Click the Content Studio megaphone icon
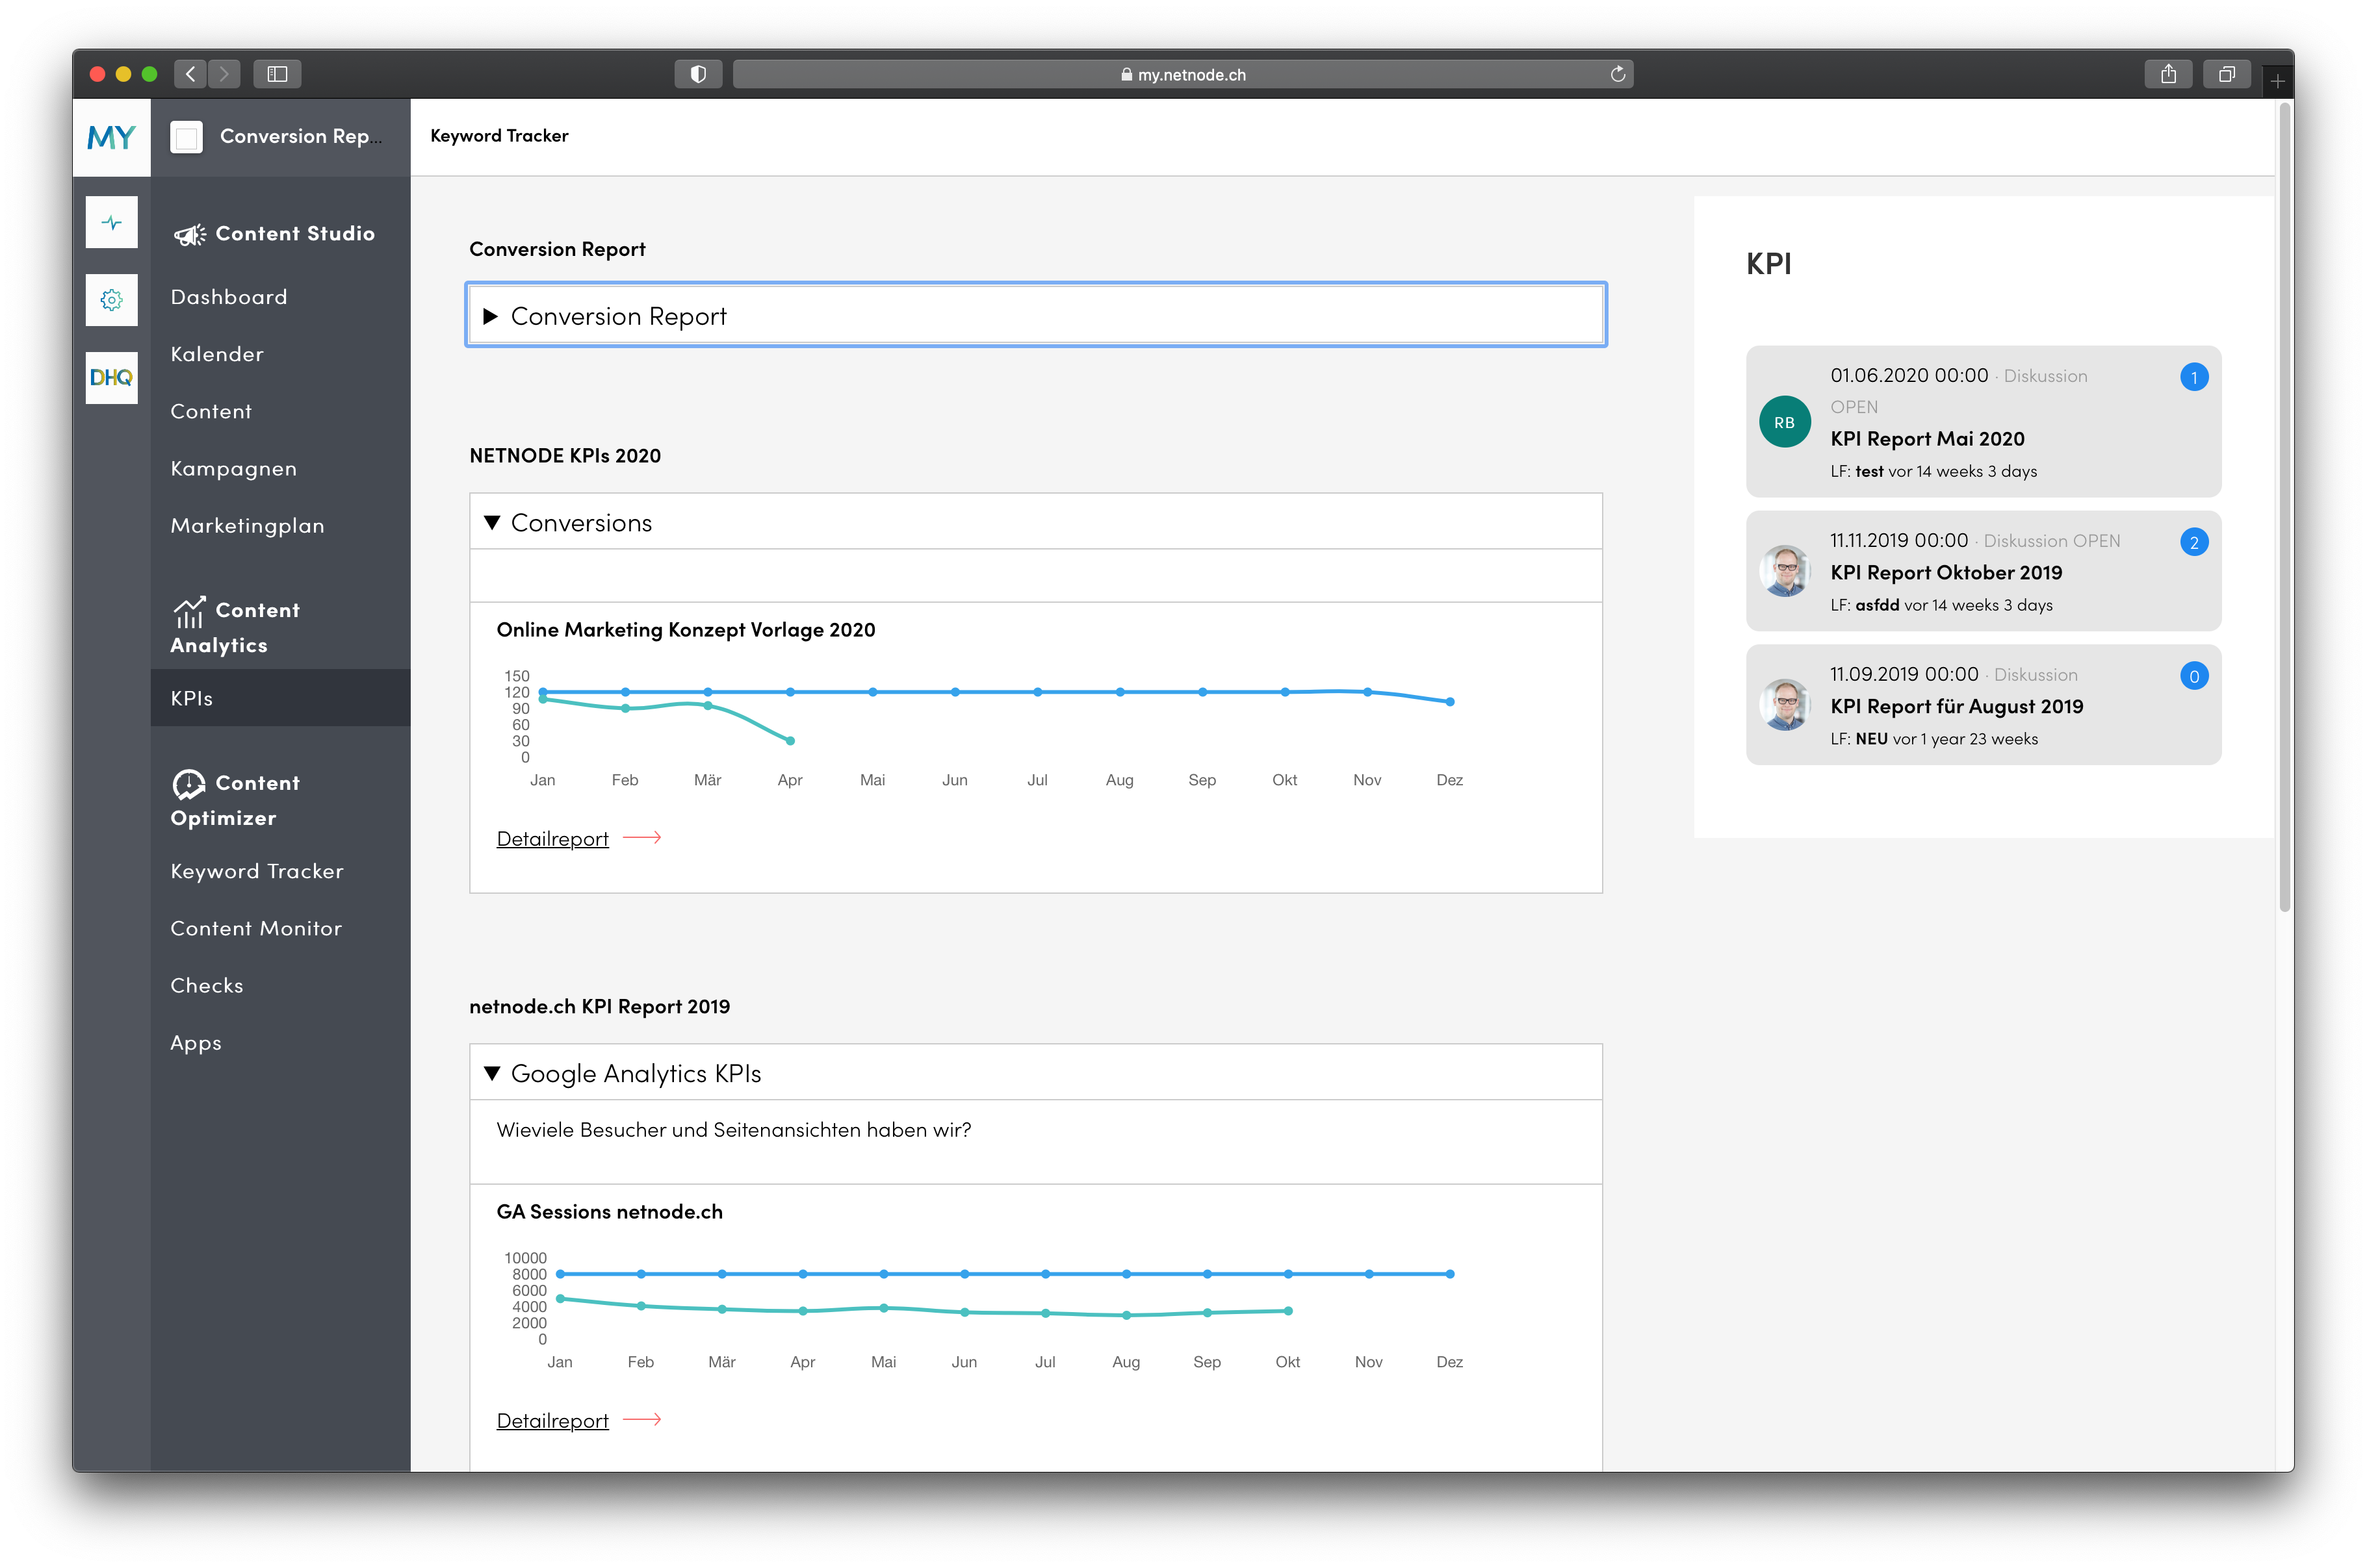Viewport: 2367px width, 1568px height. [x=189, y=234]
